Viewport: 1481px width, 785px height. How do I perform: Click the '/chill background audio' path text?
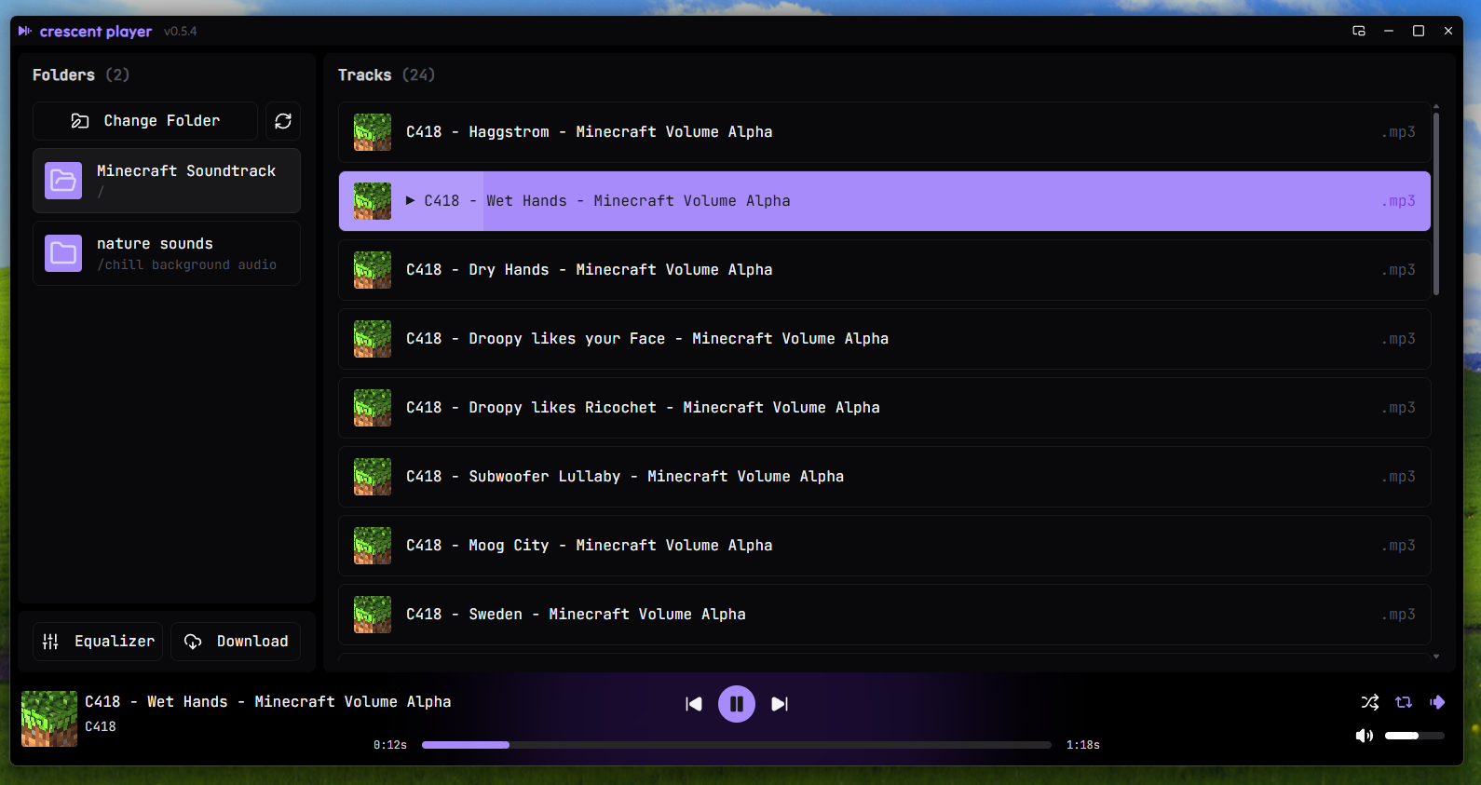pyautogui.click(x=186, y=265)
